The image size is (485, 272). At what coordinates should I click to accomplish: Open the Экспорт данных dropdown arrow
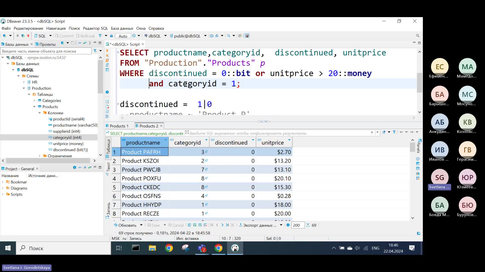pos(281,225)
